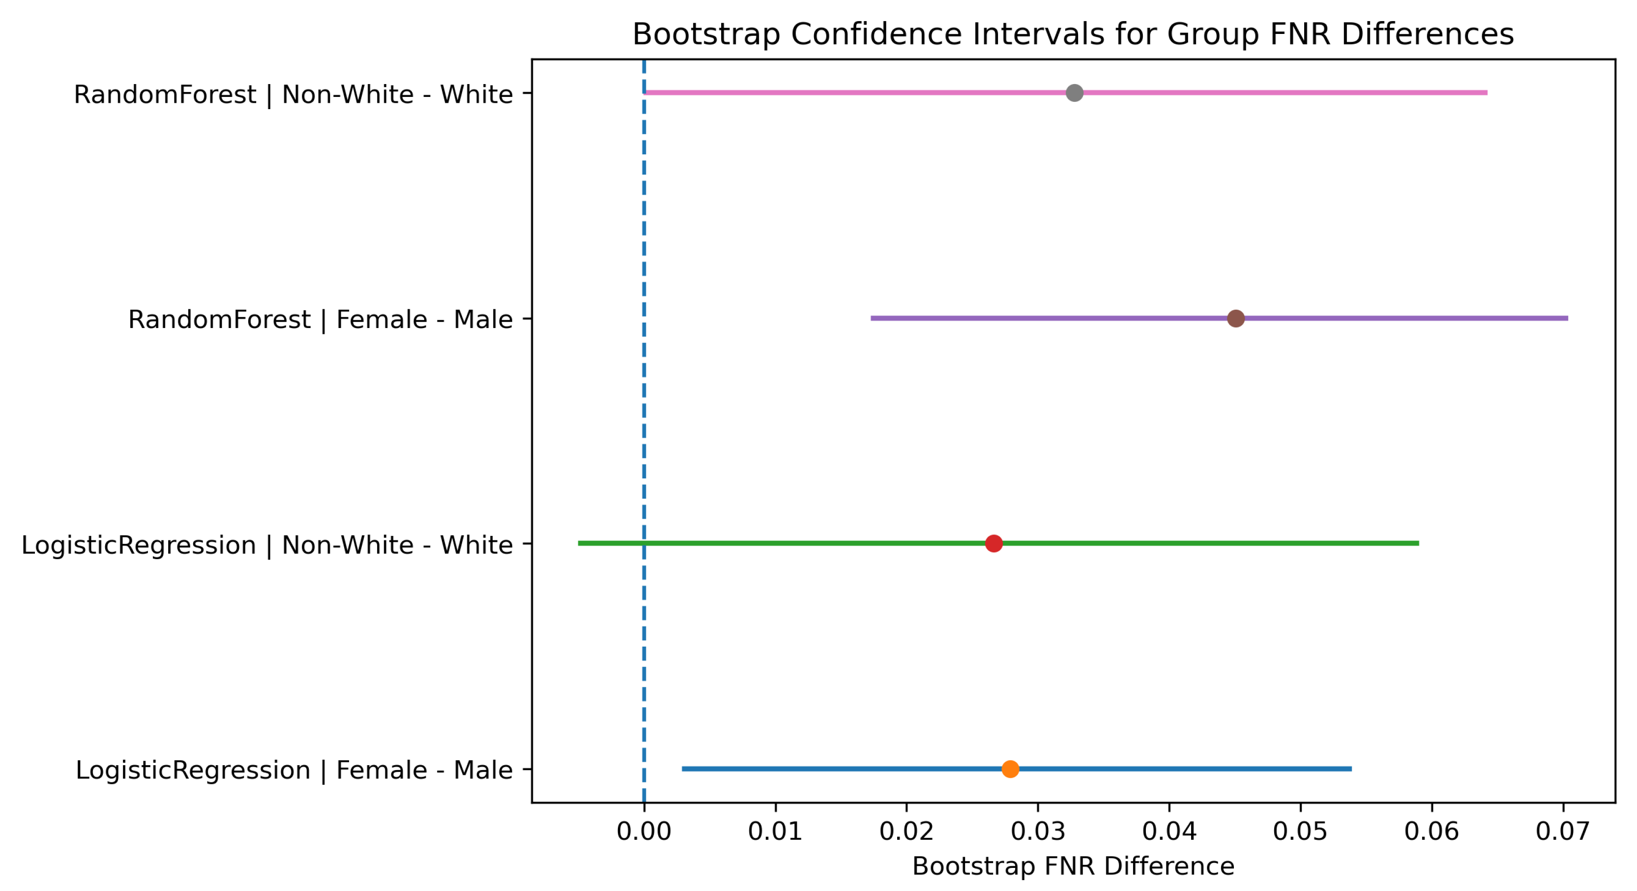
Task: Click the red point on the green interval
Action: point(994,543)
